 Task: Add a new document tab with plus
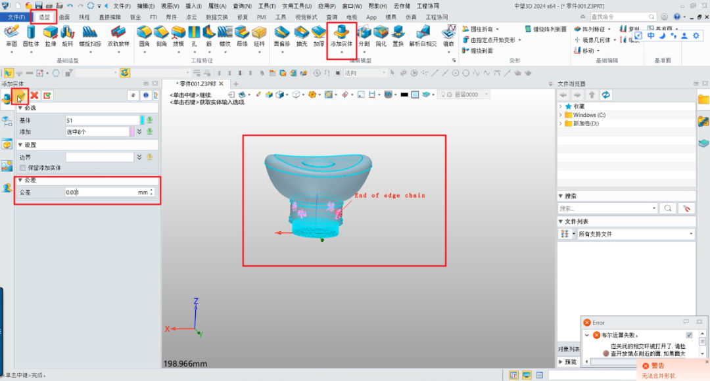(x=236, y=83)
